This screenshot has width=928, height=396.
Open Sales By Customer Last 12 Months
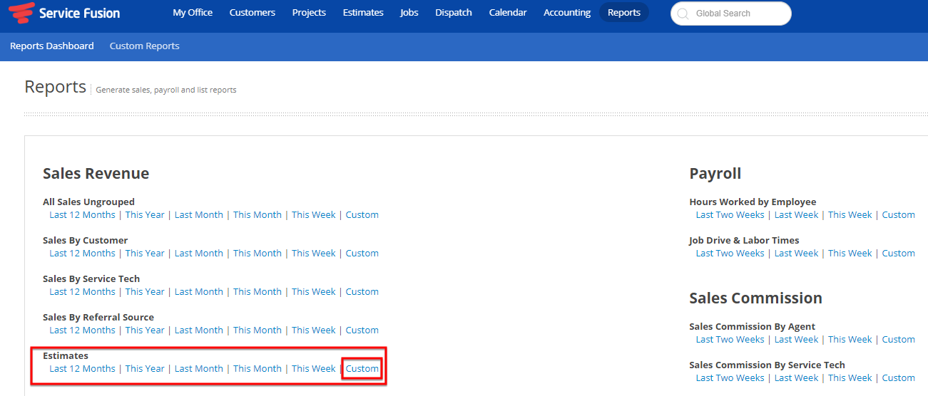click(82, 254)
